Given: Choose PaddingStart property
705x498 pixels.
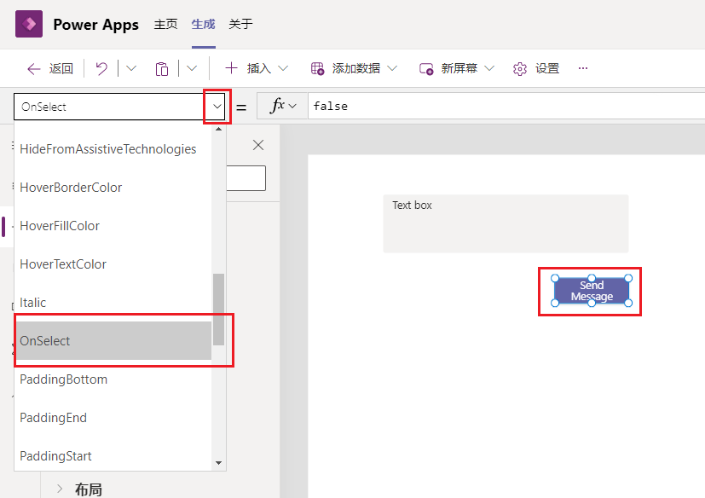Looking at the screenshot, I should tap(113, 455).
